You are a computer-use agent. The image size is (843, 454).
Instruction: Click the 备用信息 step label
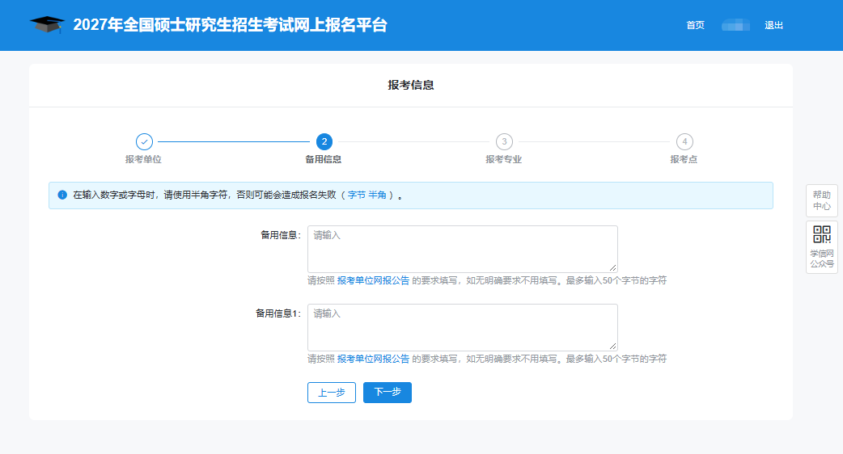[323, 159]
